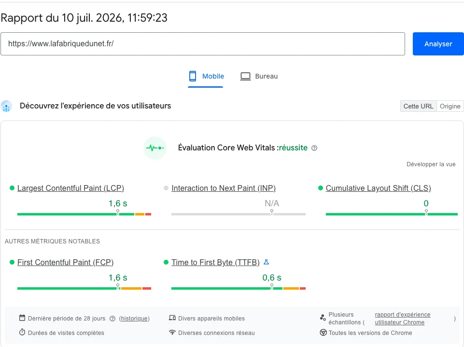
Task: Click the user experience icon near Découvrez
Action: [x=6, y=106]
